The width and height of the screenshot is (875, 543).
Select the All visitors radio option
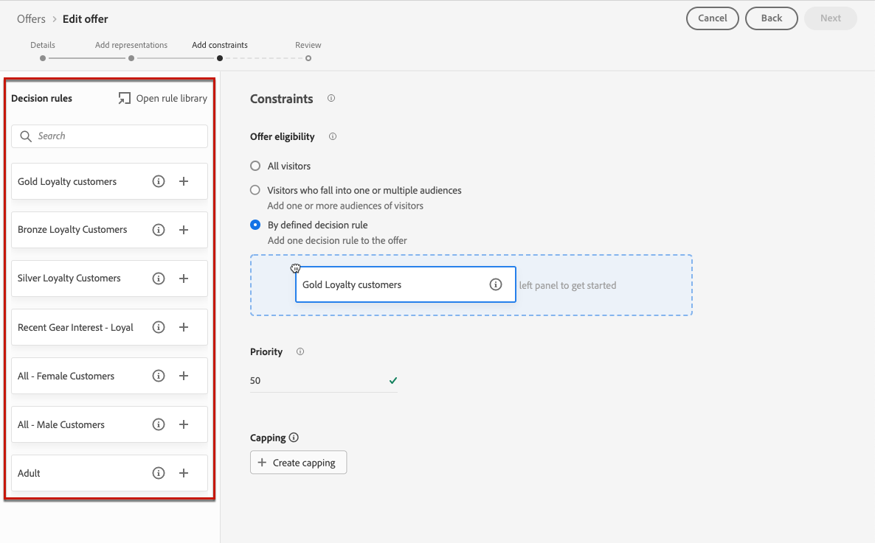255,166
